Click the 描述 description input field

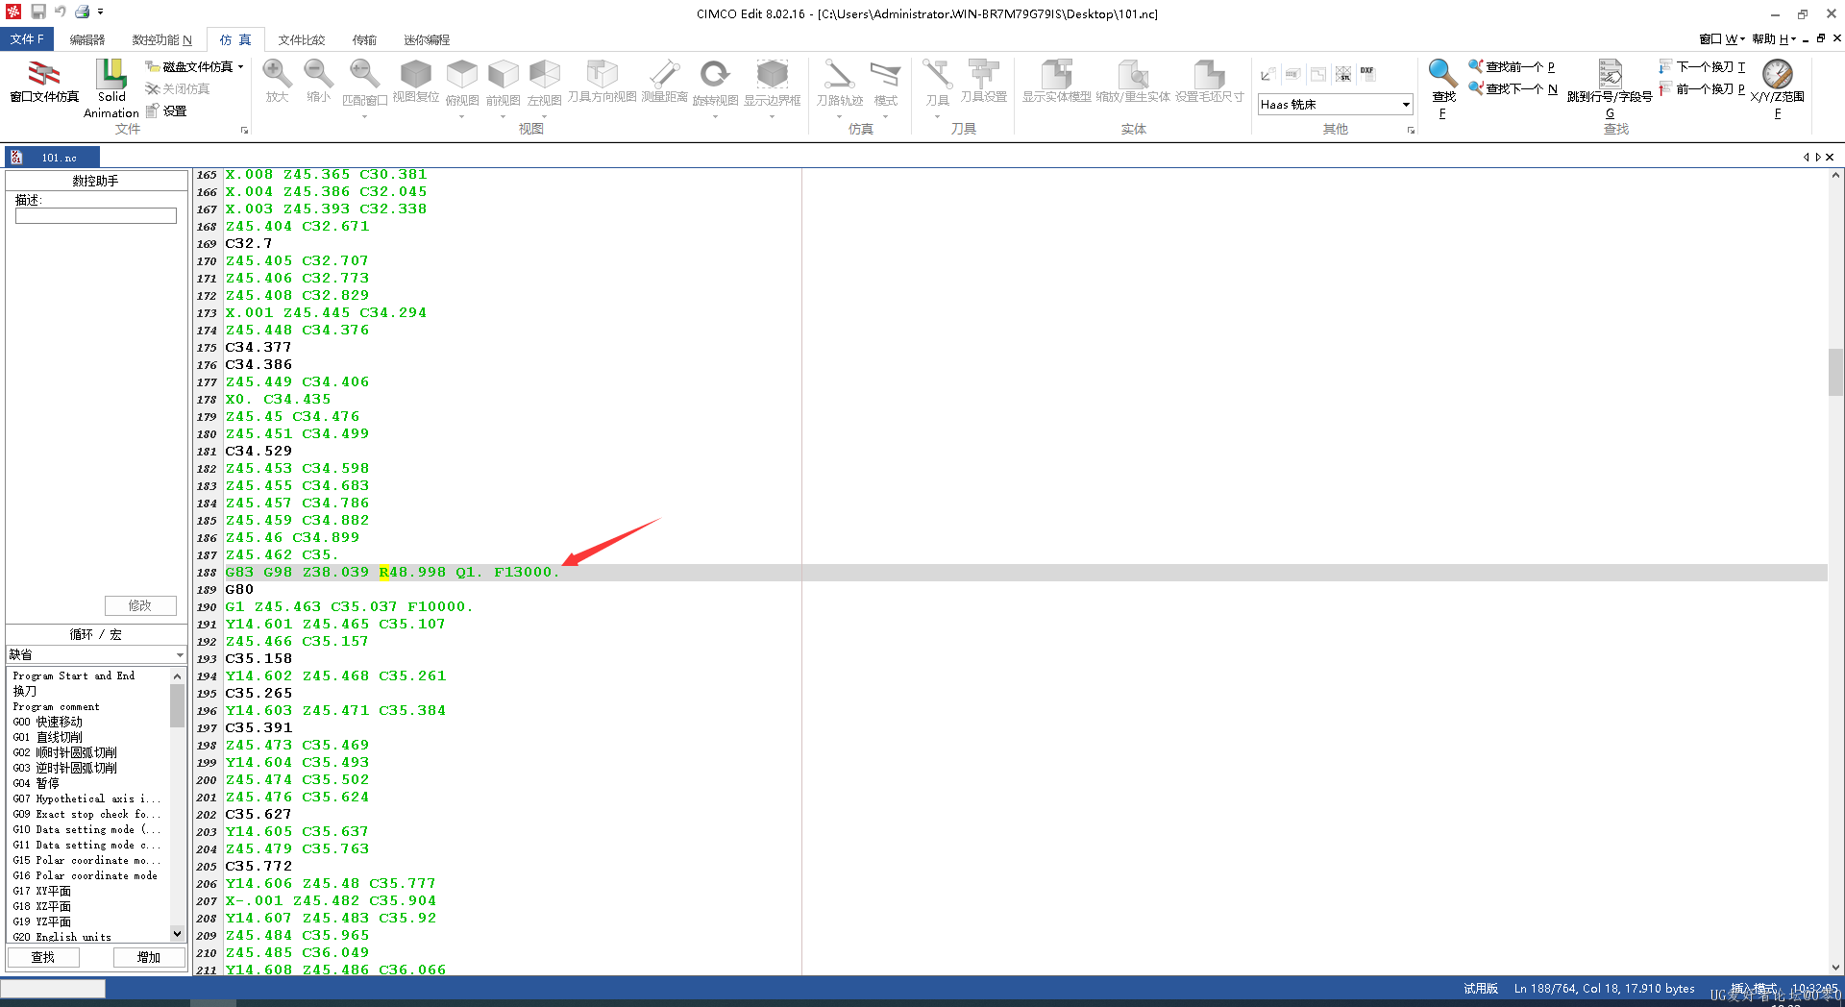96,216
